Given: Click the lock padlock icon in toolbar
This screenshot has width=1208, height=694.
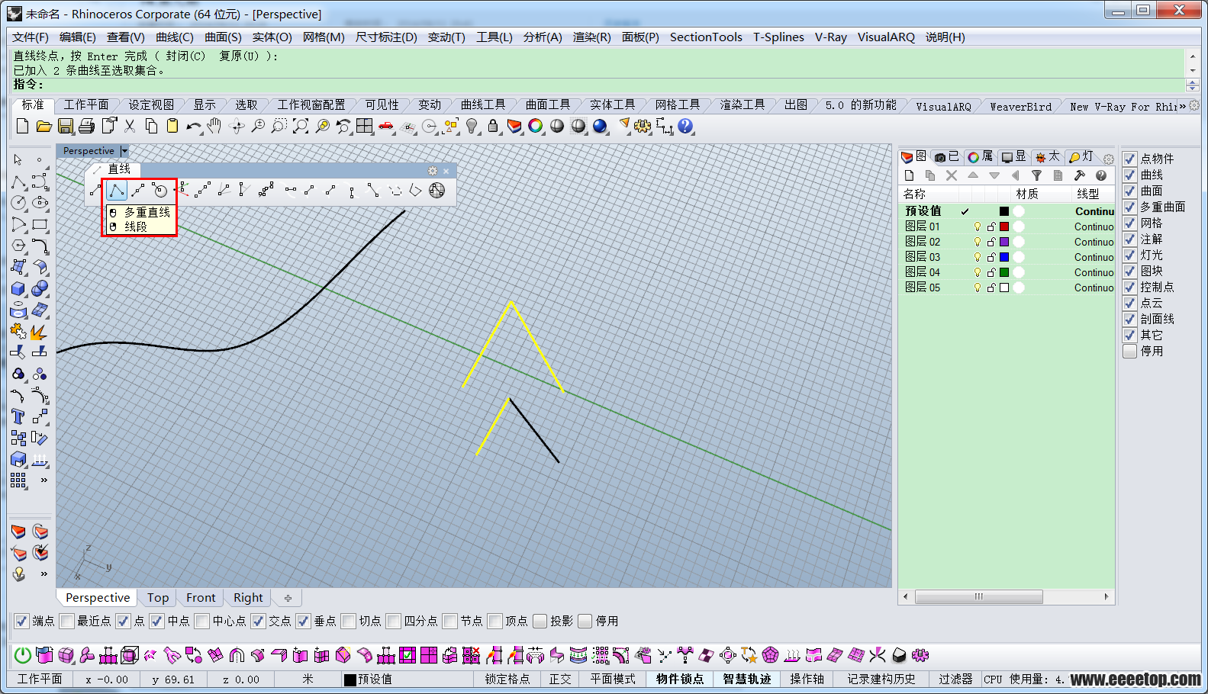Looking at the screenshot, I should pos(493,127).
